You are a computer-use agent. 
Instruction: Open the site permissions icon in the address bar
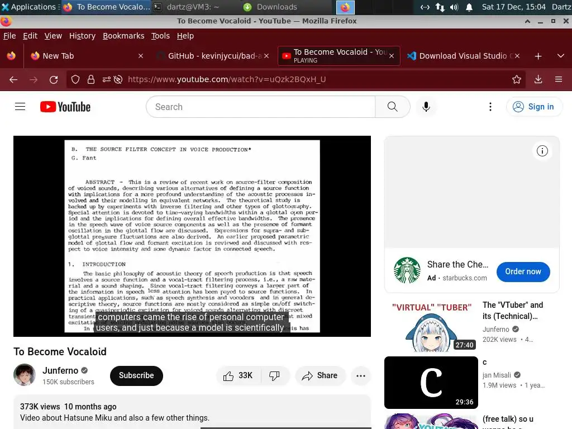107,79
